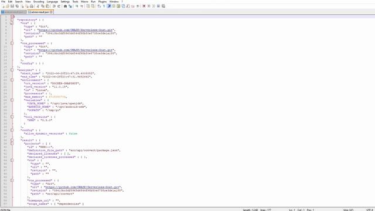Viewport: 375px width, 211px height.
Task: Collapse the "result" fold marker
Action: click(12, 141)
